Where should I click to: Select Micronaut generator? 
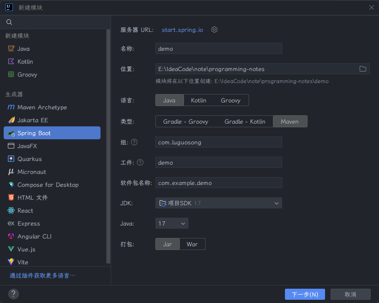52,172
